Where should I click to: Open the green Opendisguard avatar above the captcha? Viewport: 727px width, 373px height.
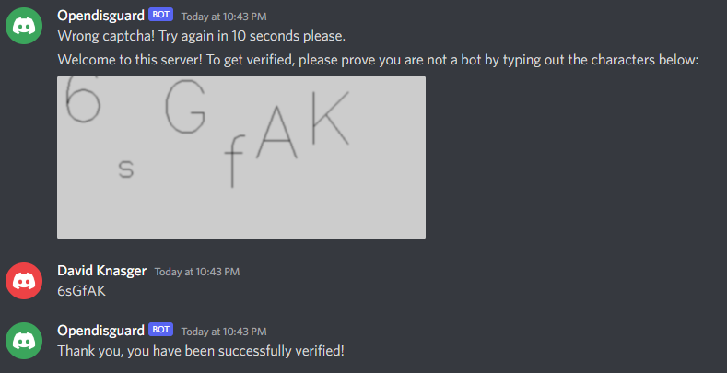(24, 26)
